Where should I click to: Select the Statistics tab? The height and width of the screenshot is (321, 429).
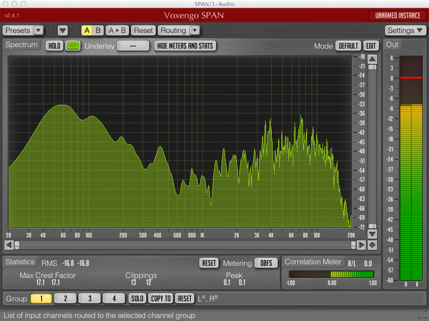tap(20, 262)
